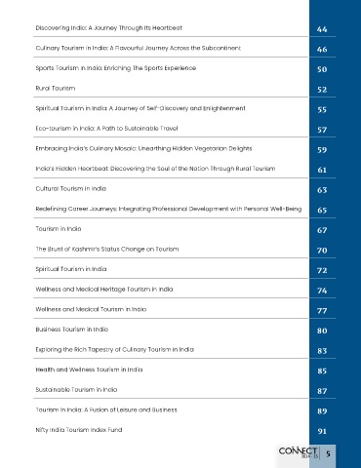This screenshot has height=468, width=361.
Task: Click page number 44 in blue sidebar
Action: 322,29
